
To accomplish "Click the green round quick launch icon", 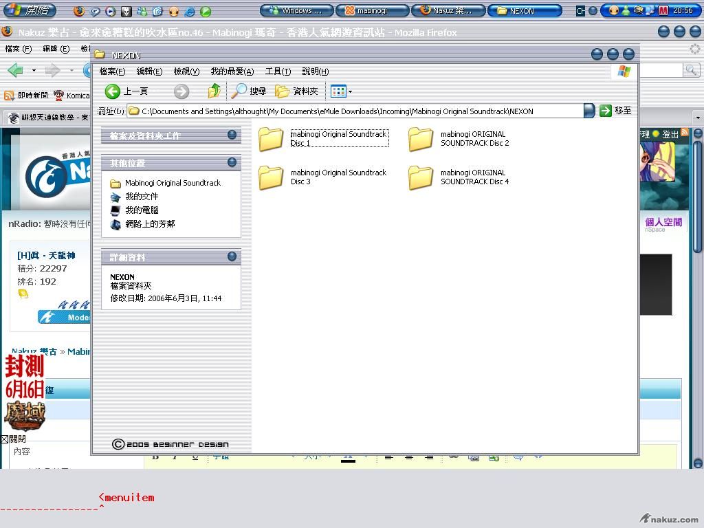I will 206,12.
